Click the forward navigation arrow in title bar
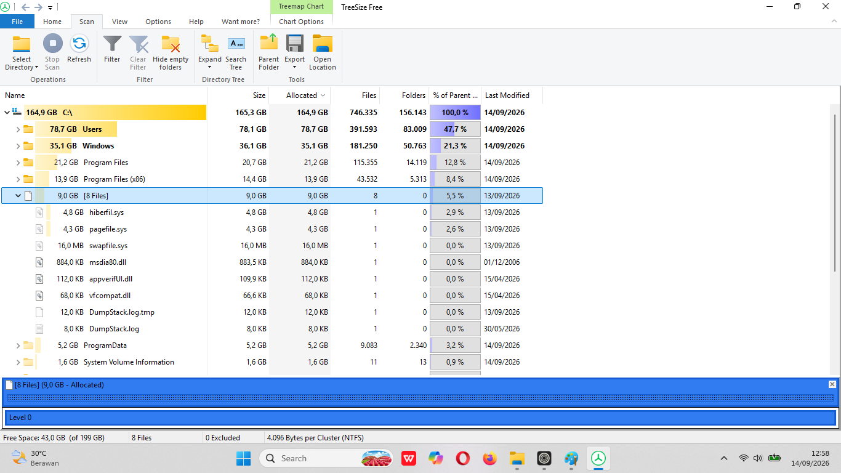 pyautogui.click(x=38, y=7)
